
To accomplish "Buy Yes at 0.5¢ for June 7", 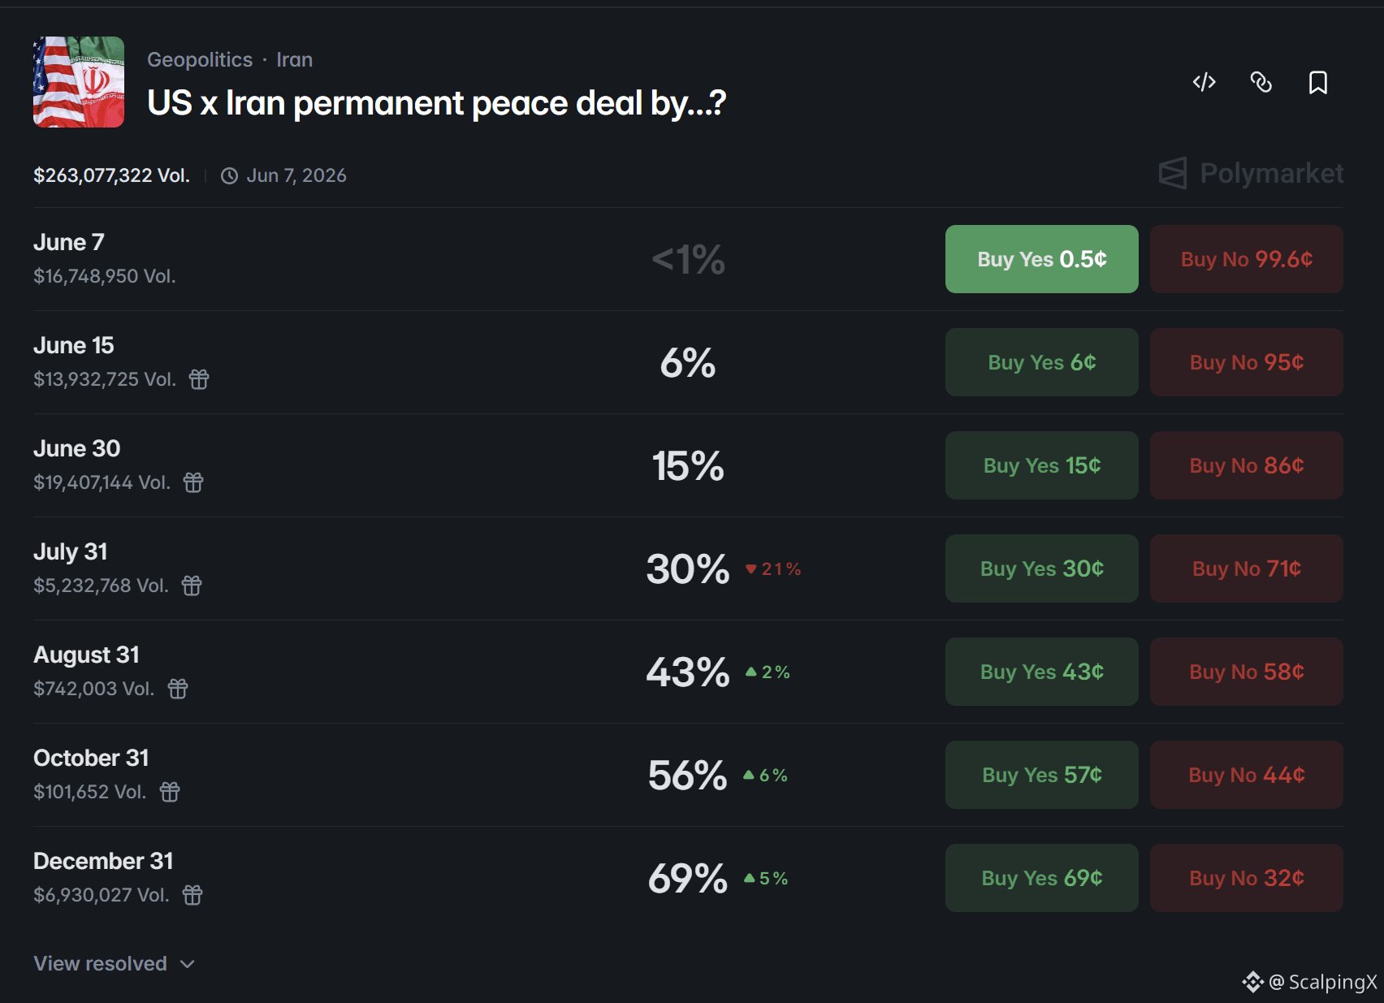I will (x=1041, y=259).
